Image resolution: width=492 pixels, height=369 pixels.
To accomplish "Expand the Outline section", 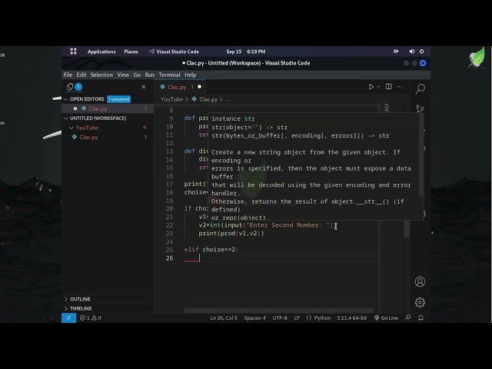I will click(66, 299).
